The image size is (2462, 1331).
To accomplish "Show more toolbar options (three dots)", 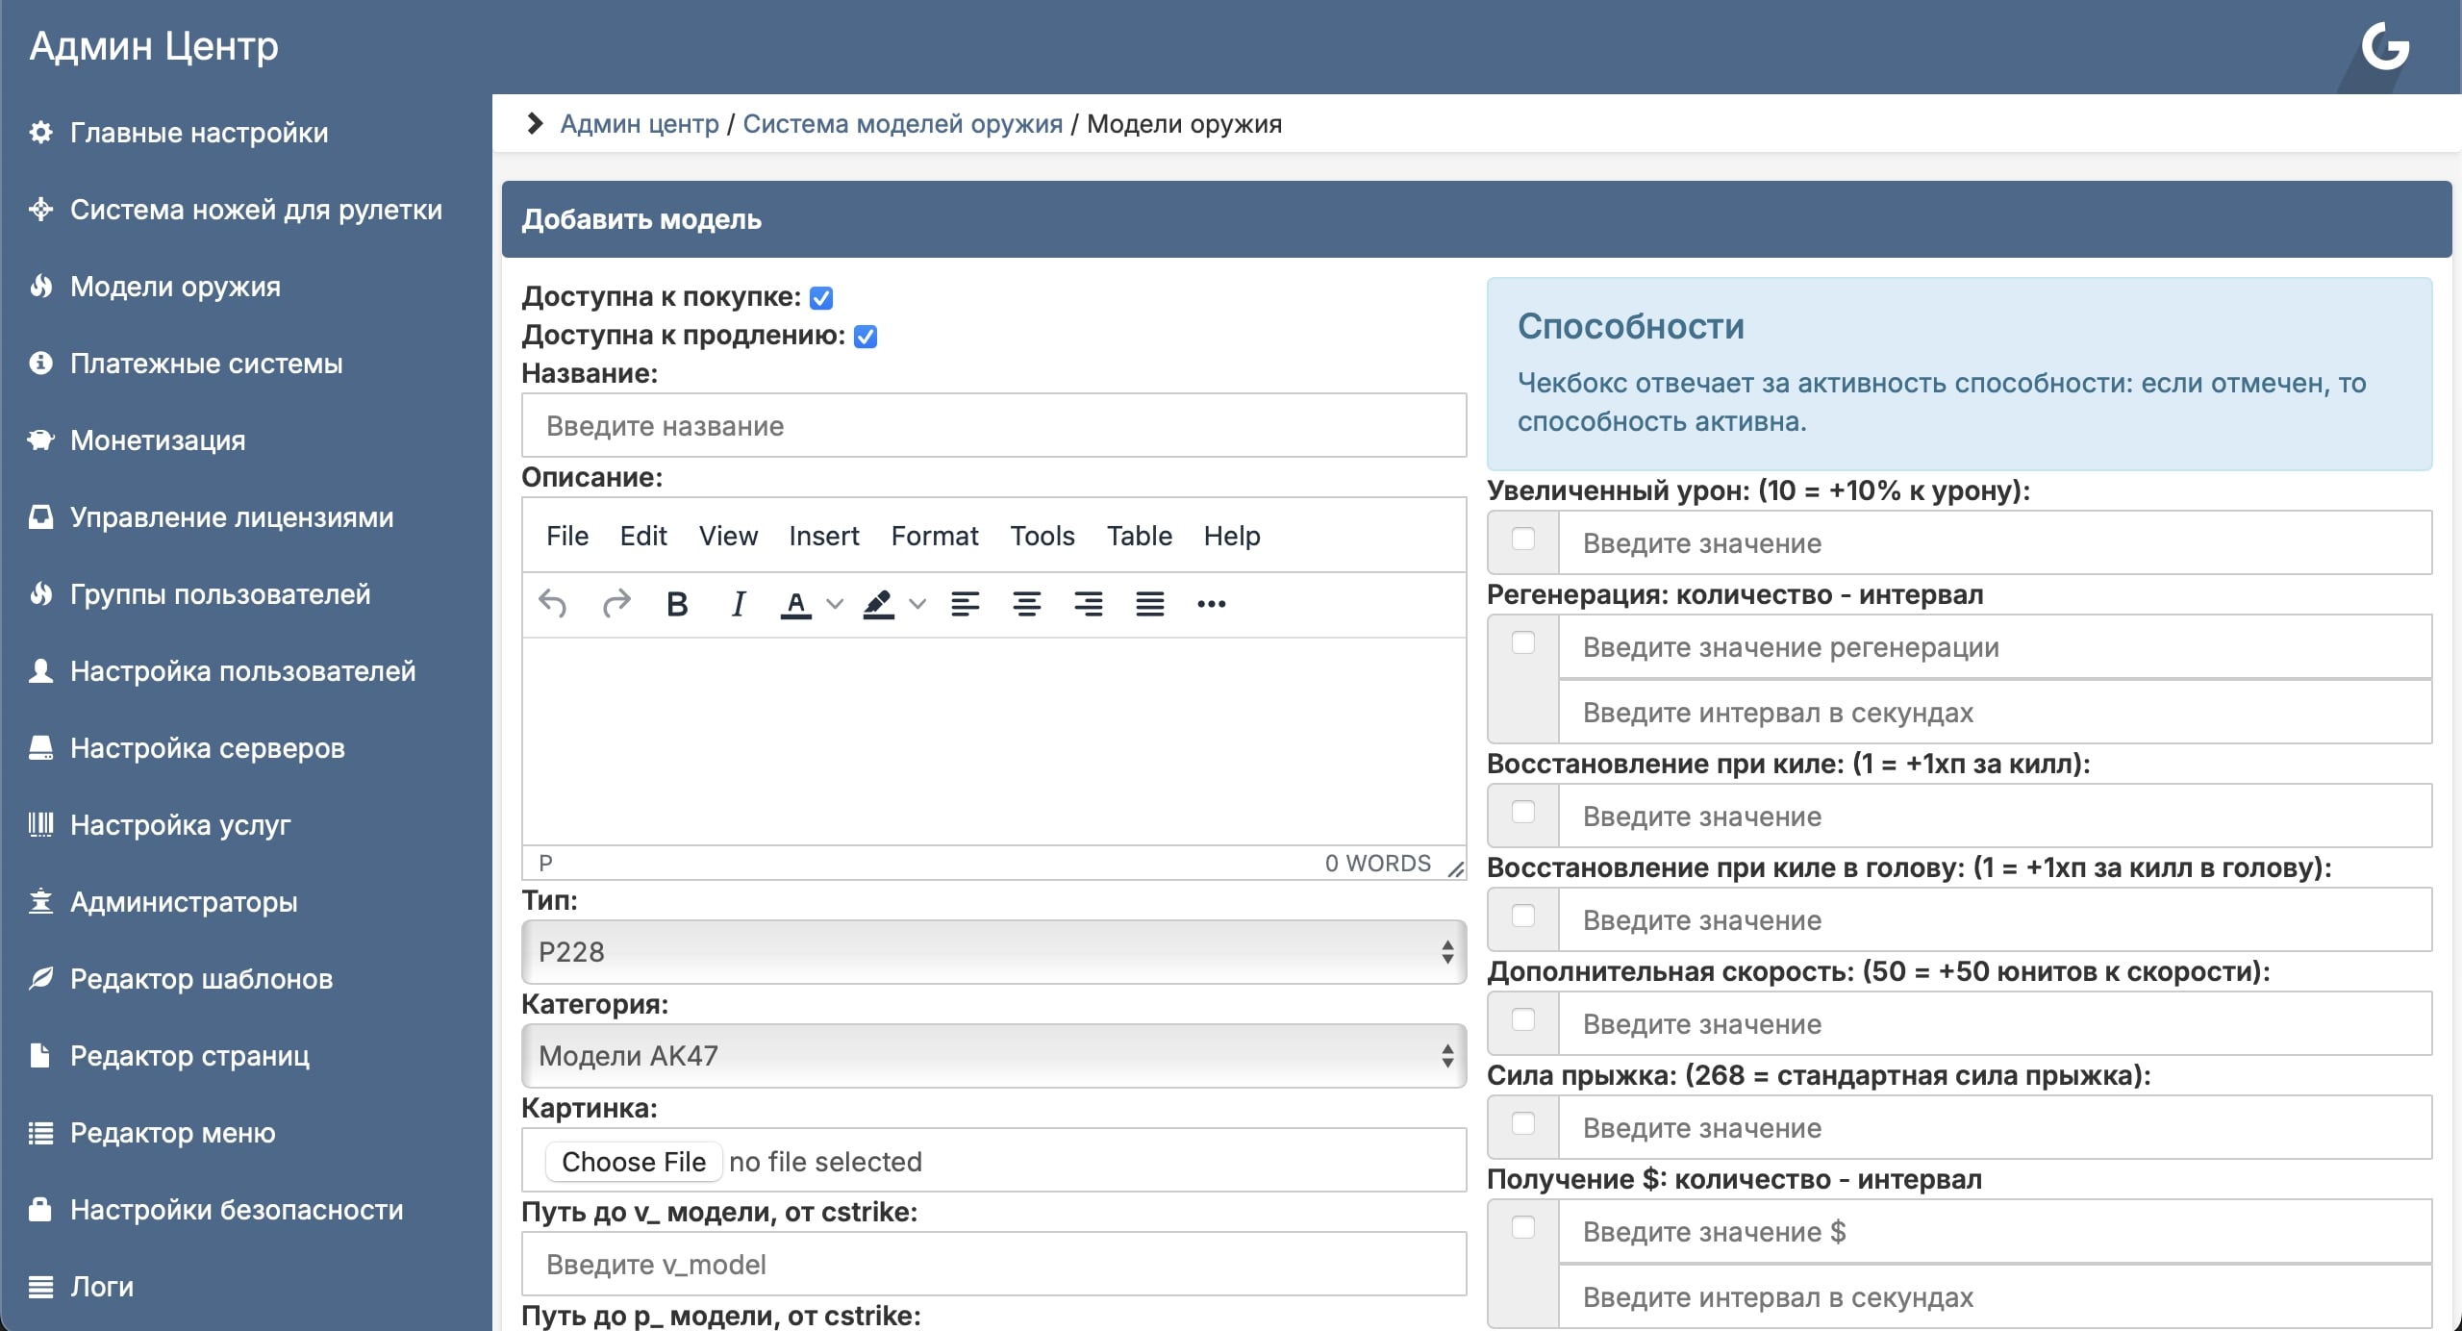I will coord(1211,604).
